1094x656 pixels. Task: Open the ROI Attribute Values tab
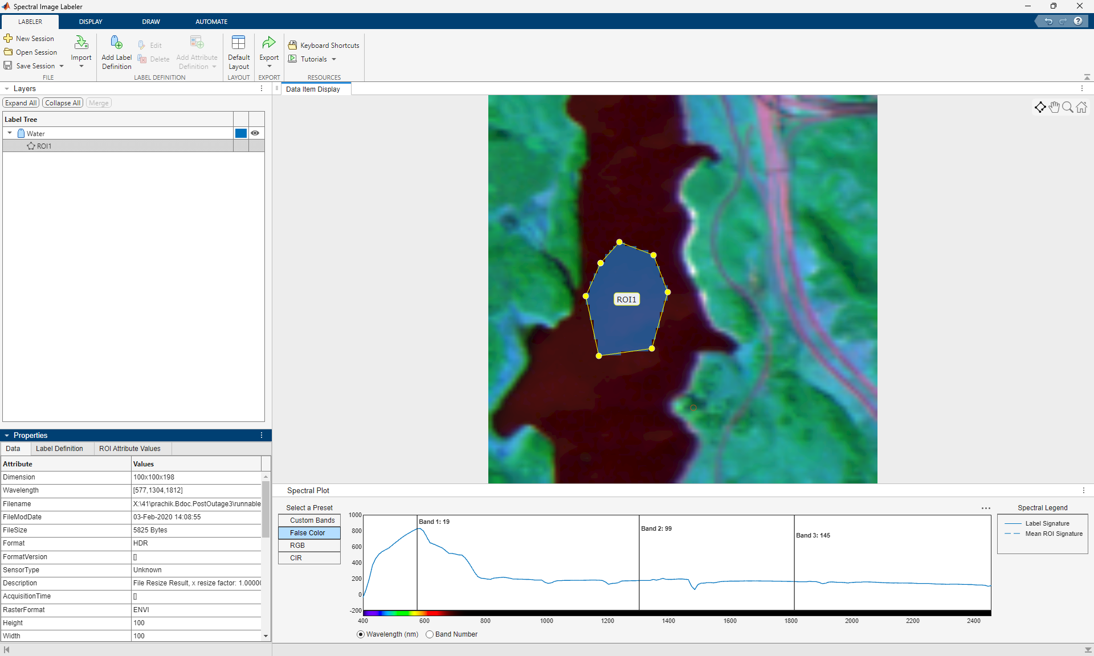[130, 449]
